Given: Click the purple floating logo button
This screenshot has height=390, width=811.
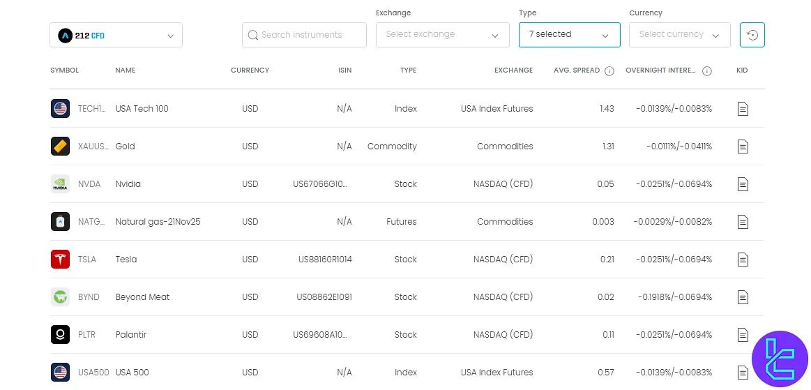Looking at the screenshot, I should tap(779, 359).
